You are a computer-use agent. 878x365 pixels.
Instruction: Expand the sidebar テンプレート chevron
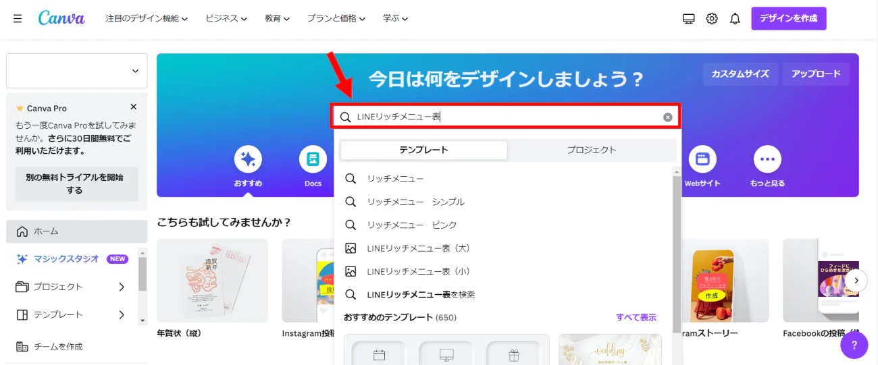[x=122, y=314]
